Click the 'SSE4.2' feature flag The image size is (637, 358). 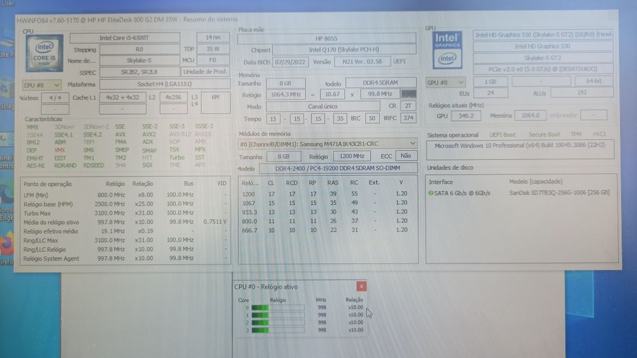tap(92, 134)
